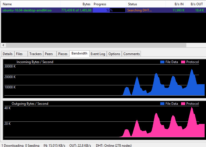Screen dimensions: 206x147
Task: Sort by Status column header
Action: tap(146, 4)
